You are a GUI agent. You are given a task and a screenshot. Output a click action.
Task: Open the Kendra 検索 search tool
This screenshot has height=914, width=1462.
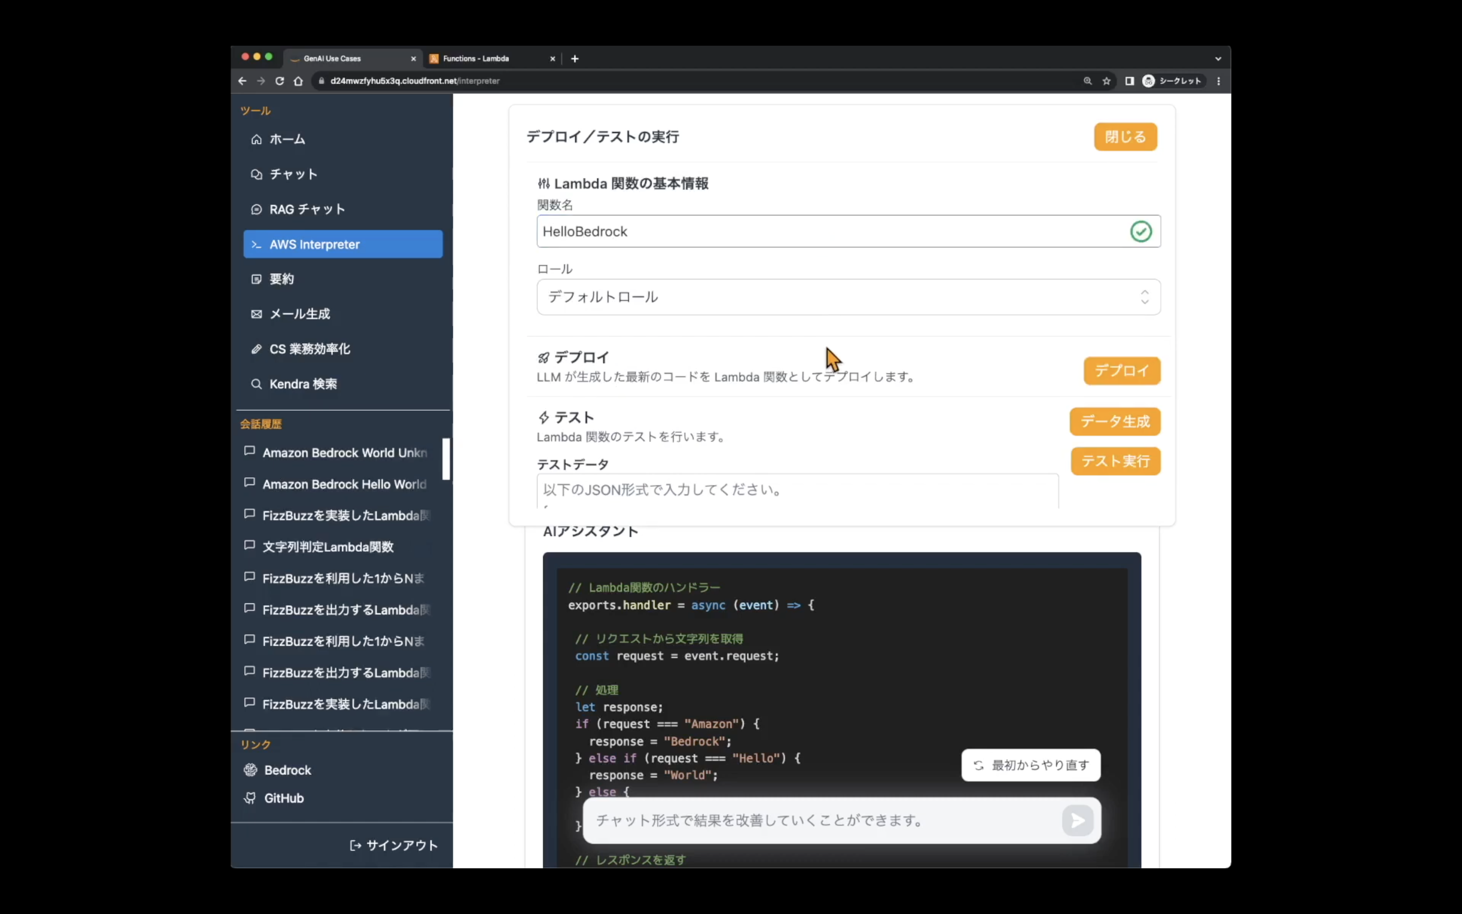click(x=302, y=383)
